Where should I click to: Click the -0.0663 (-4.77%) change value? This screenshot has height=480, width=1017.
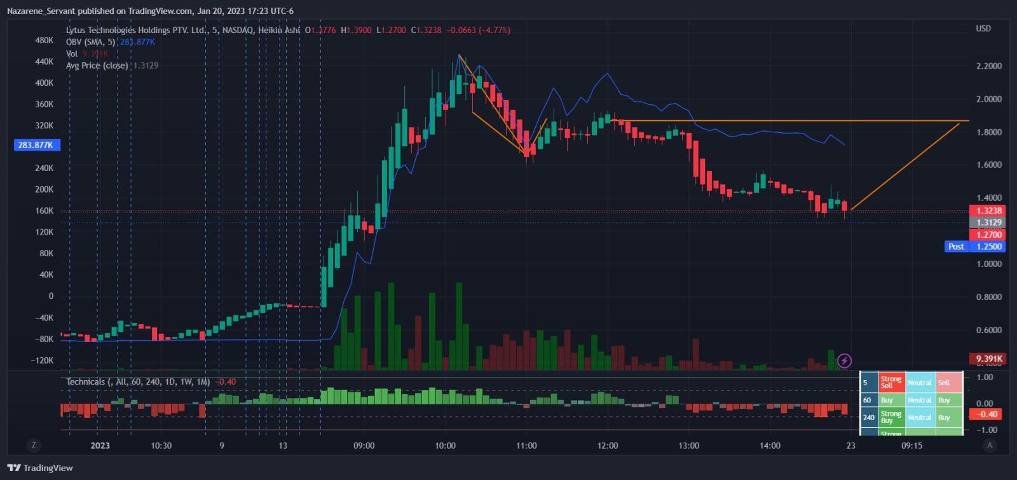pos(478,30)
